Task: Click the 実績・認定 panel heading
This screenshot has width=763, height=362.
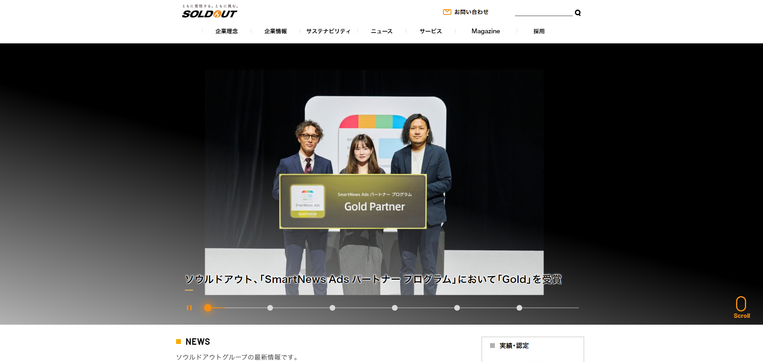Action: 514,346
